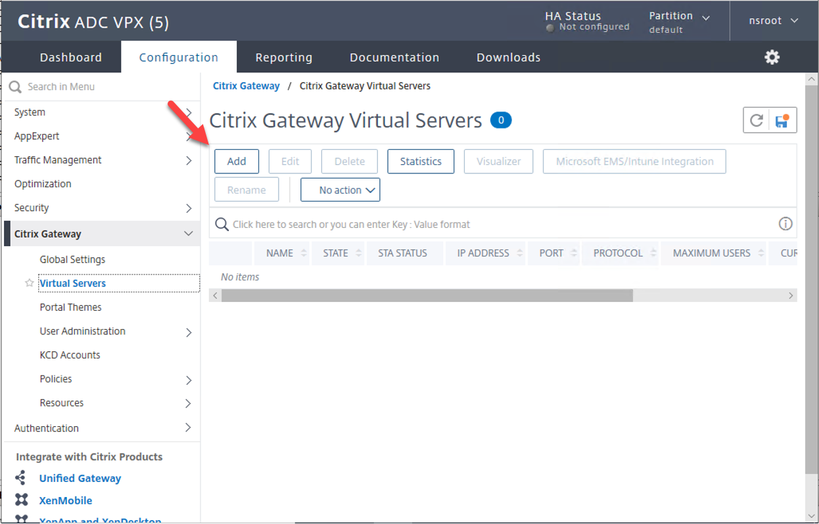Select Global Settings in the menu
819x524 pixels.
click(x=72, y=259)
